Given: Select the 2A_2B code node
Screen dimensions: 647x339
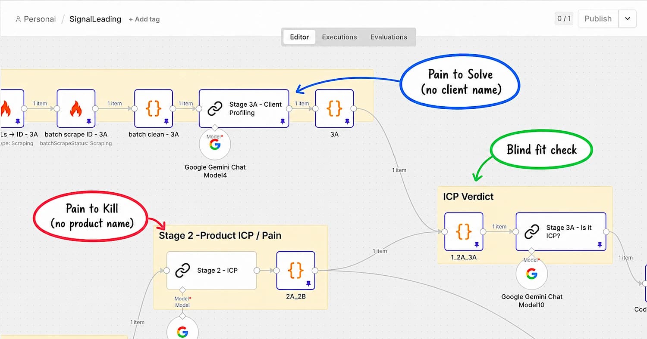Looking at the screenshot, I should coord(295,270).
